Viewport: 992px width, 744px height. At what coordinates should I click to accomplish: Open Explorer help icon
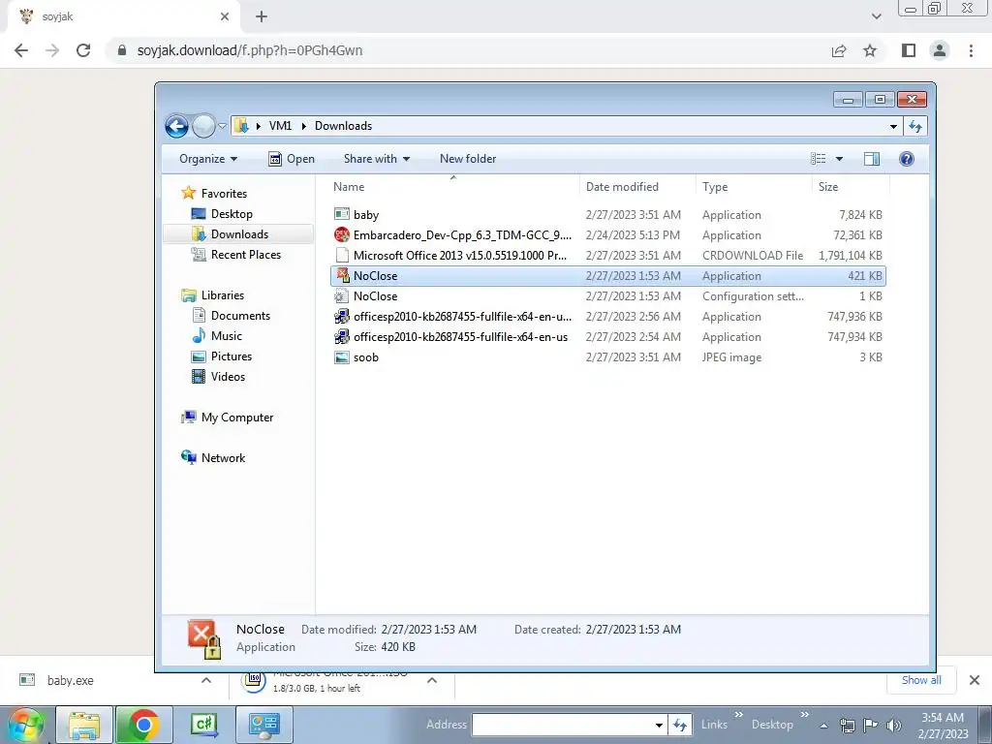906,159
